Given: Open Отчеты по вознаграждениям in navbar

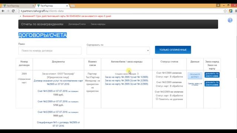Looking at the screenshot, I should click(42, 24).
